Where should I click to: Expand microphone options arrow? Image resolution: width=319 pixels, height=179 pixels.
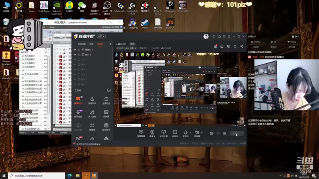[190, 133]
